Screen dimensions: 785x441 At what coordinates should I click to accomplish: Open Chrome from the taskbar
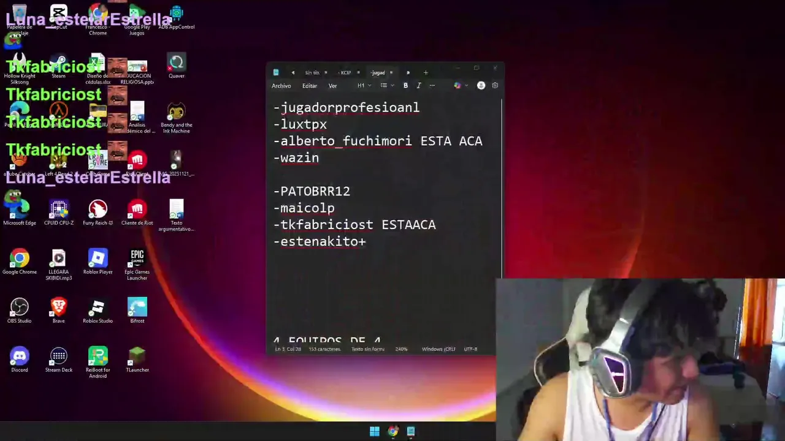(x=392, y=431)
